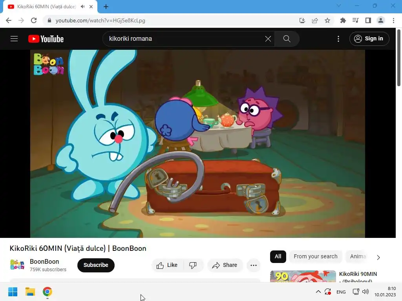Open Chrome profile avatar
This screenshot has width=402, height=301.
pos(381,20)
